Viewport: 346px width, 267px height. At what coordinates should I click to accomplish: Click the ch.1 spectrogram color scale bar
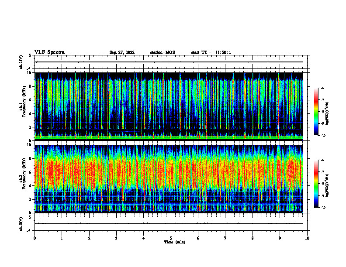tap(316, 112)
